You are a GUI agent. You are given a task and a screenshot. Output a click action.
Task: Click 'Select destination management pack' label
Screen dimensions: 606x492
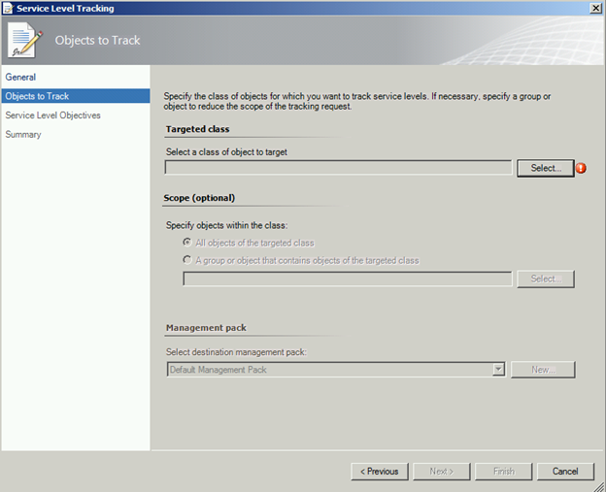tap(236, 352)
